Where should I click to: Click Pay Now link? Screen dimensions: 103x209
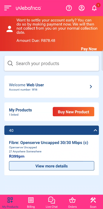(x=89, y=49)
